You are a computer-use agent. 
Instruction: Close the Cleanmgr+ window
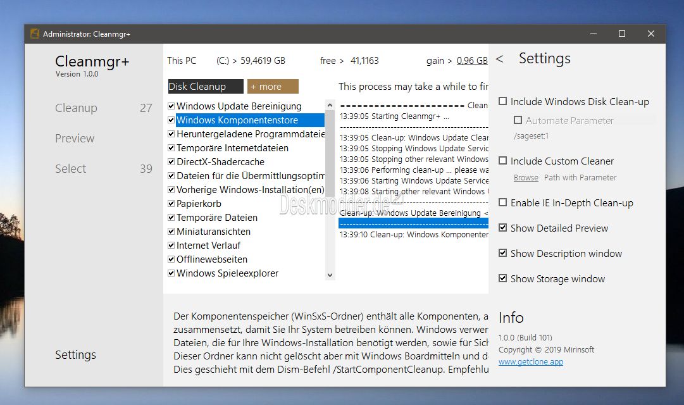pyautogui.click(x=651, y=34)
